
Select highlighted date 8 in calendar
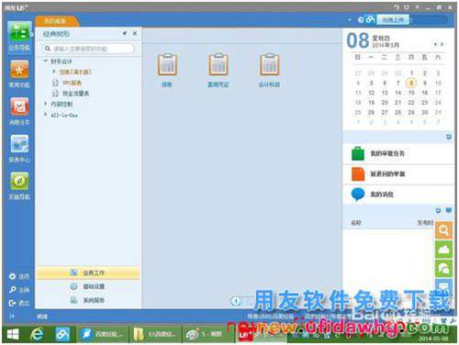(x=411, y=83)
